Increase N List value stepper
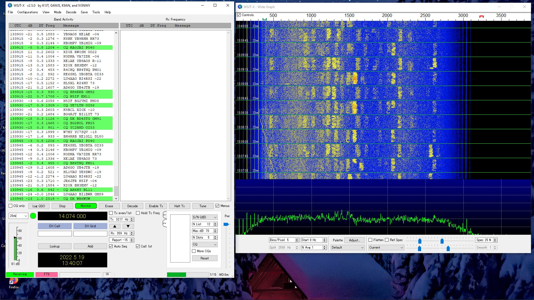 point(215,223)
